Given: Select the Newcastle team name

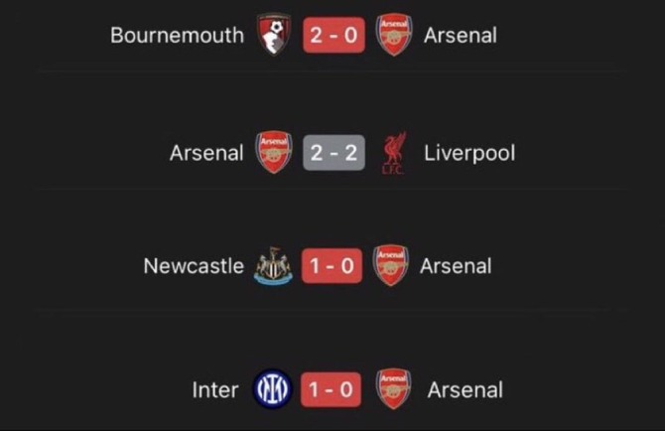Looking at the screenshot, I should (194, 266).
